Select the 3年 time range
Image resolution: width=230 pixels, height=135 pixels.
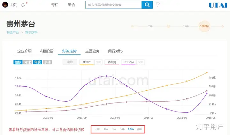click(x=114, y=129)
